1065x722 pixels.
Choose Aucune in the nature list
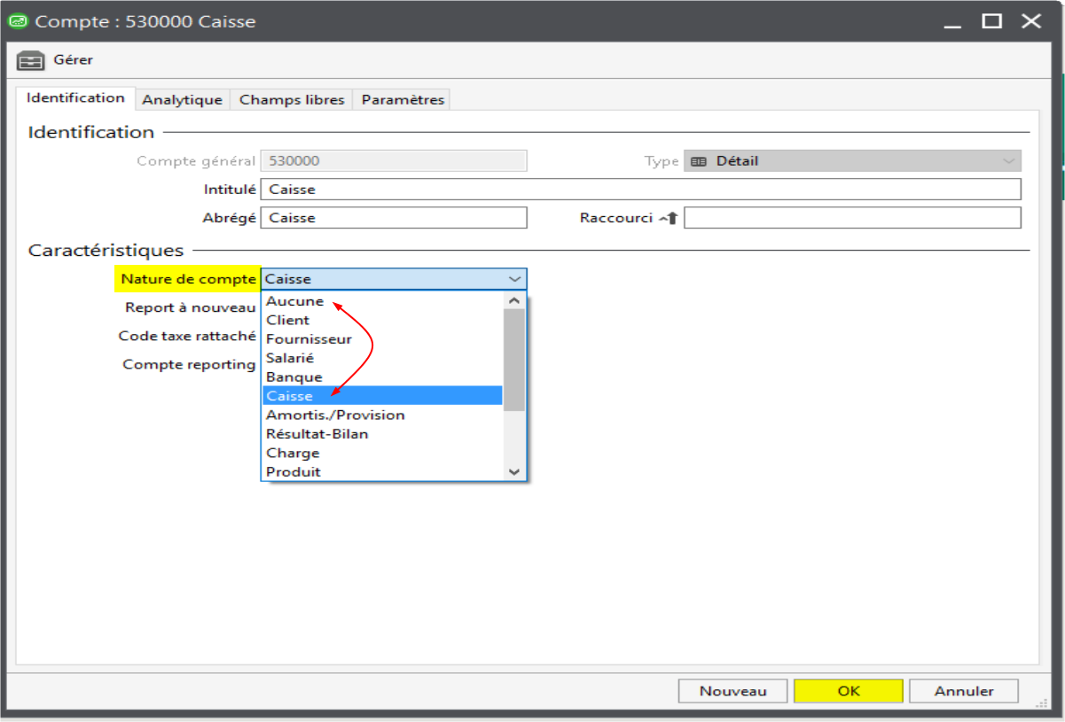[x=295, y=301]
